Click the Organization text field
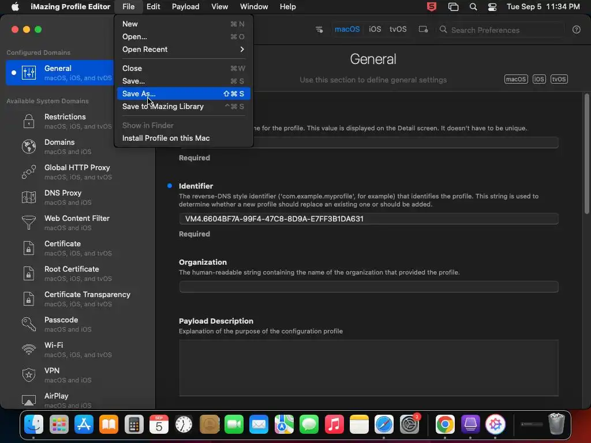591x443 pixels. point(369,287)
